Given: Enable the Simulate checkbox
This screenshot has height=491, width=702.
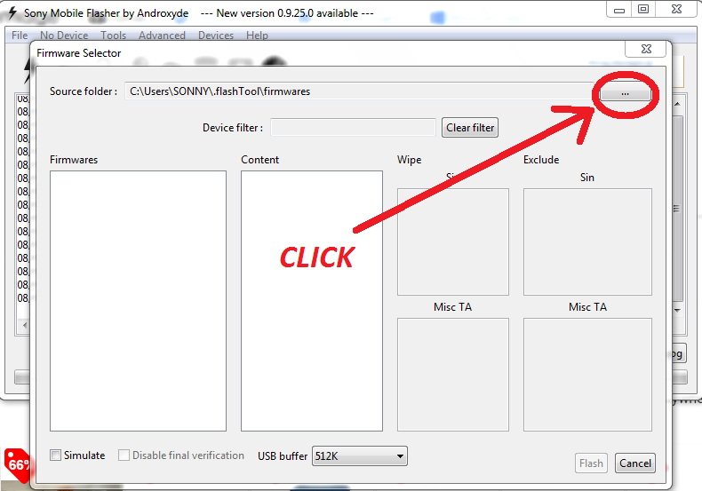Looking at the screenshot, I should [55, 455].
